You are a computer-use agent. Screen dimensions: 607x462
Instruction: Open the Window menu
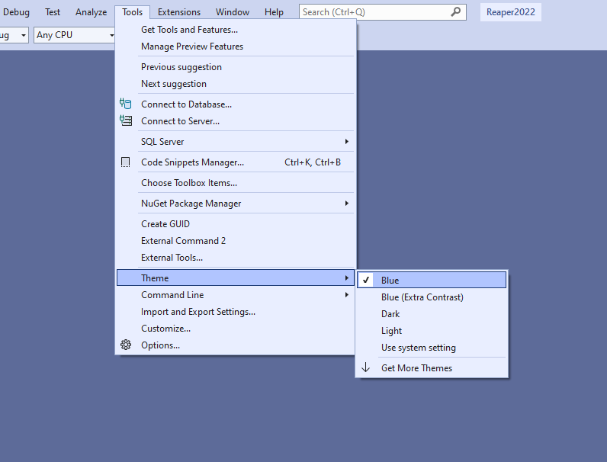(x=233, y=12)
